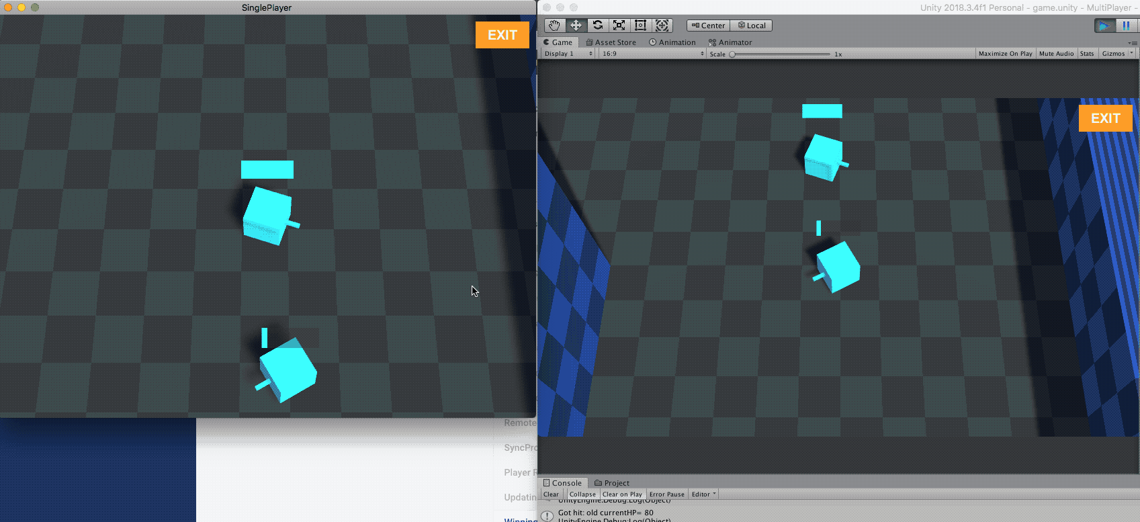The image size is (1140, 522).
Task: Select the Move tool
Action: (576, 26)
